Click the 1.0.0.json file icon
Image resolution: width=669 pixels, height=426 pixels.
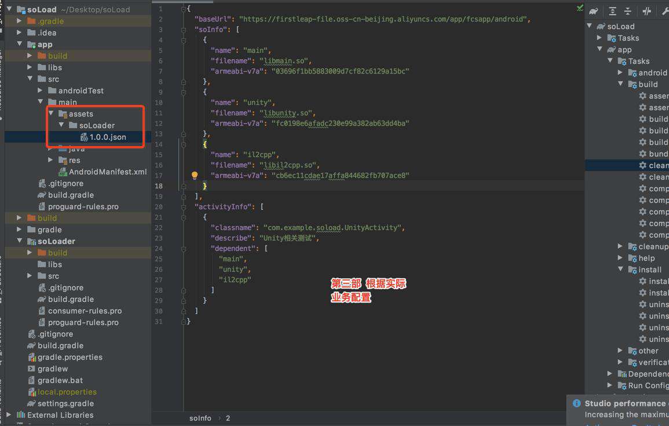coord(84,137)
